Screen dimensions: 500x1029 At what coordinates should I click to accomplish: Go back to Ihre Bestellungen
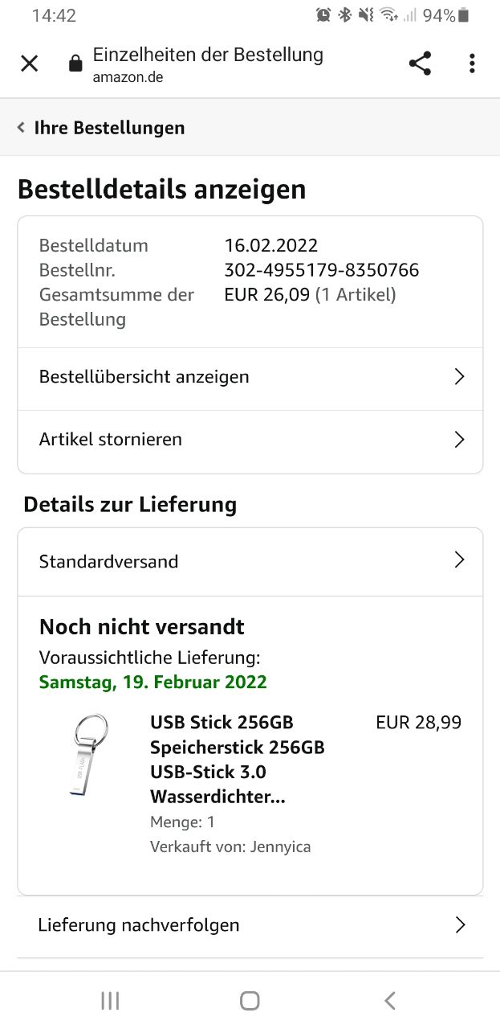(101, 128)
